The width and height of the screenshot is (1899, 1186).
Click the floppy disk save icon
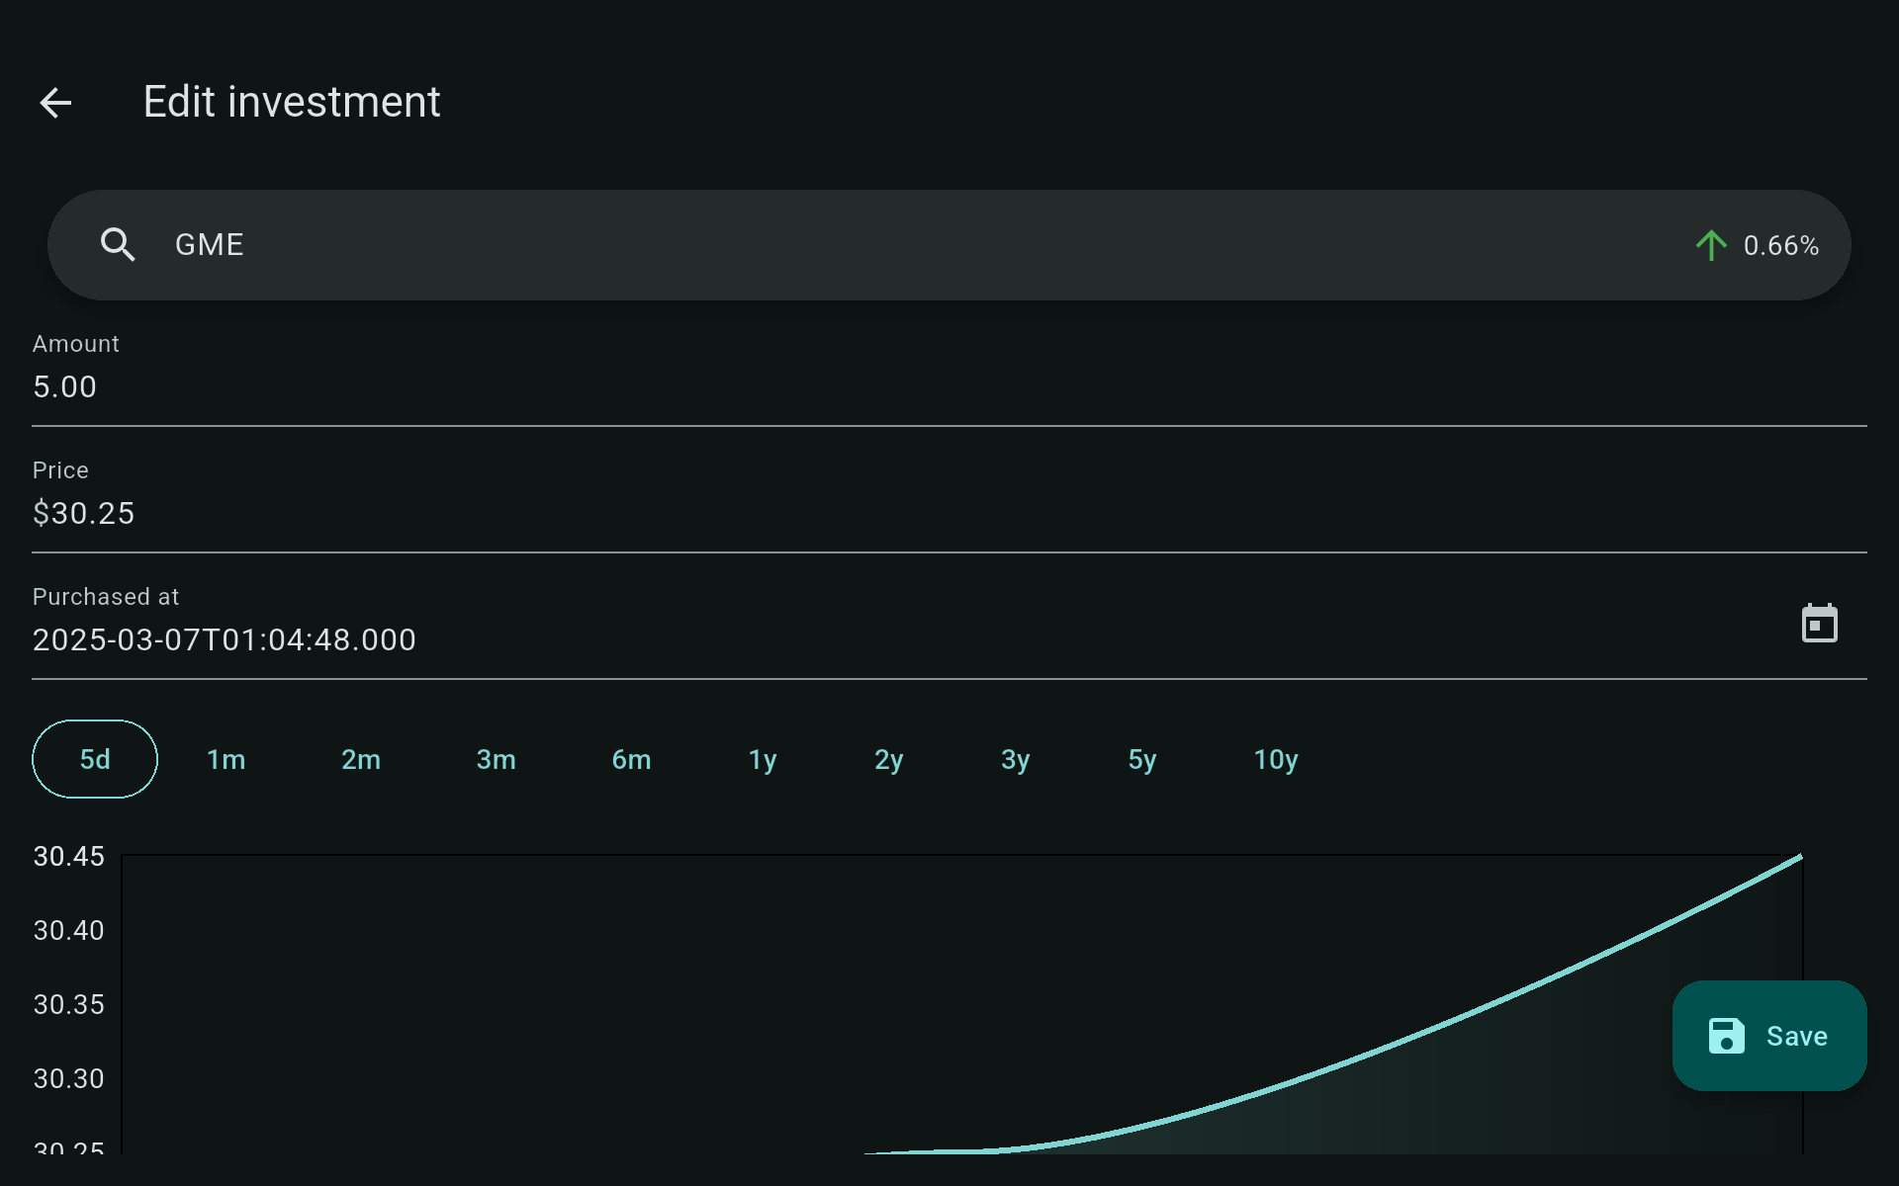tap(1726, 1036)
